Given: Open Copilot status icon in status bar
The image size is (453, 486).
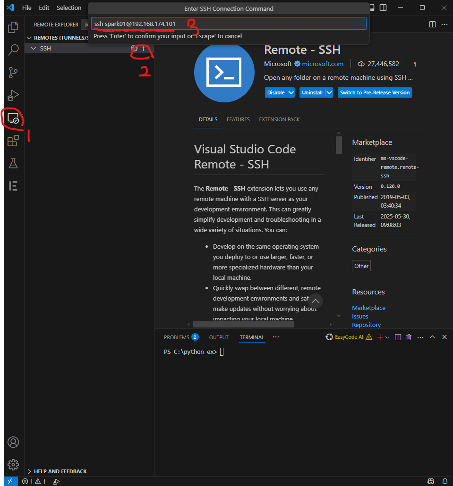Looking at the screenshot, I should coord(431,481).
